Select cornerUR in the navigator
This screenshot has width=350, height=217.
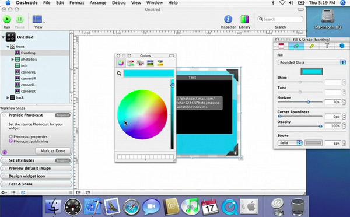[29, 78]
